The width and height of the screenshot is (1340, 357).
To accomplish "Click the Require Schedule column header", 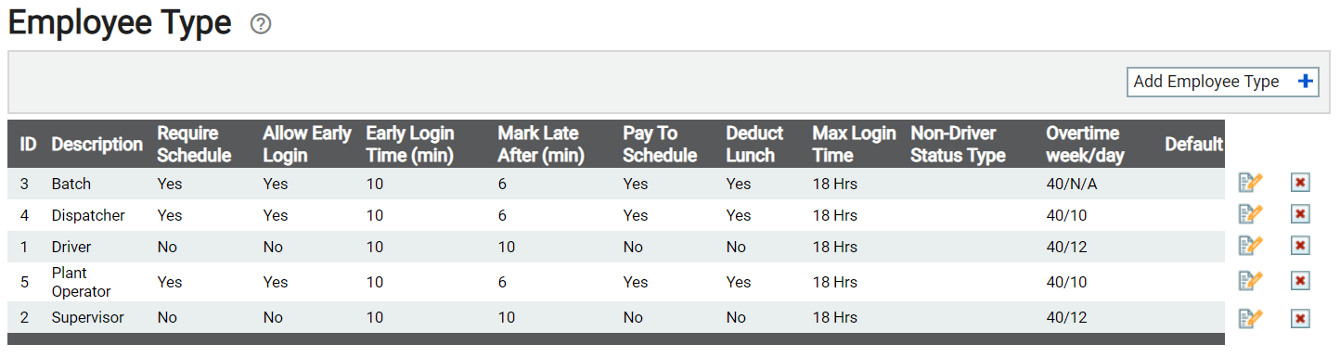I will click(195, 145).
